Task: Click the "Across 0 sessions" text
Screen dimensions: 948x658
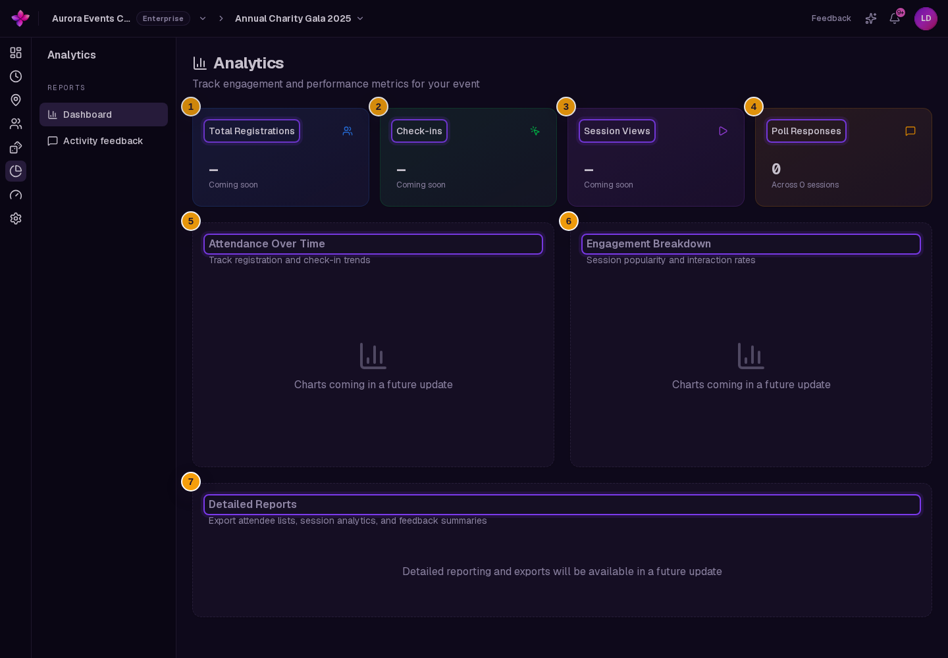Action: [805, 185]
